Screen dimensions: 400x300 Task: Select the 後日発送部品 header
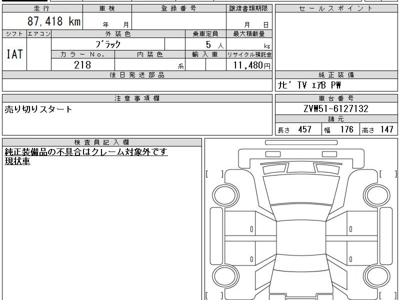(137, 75)
